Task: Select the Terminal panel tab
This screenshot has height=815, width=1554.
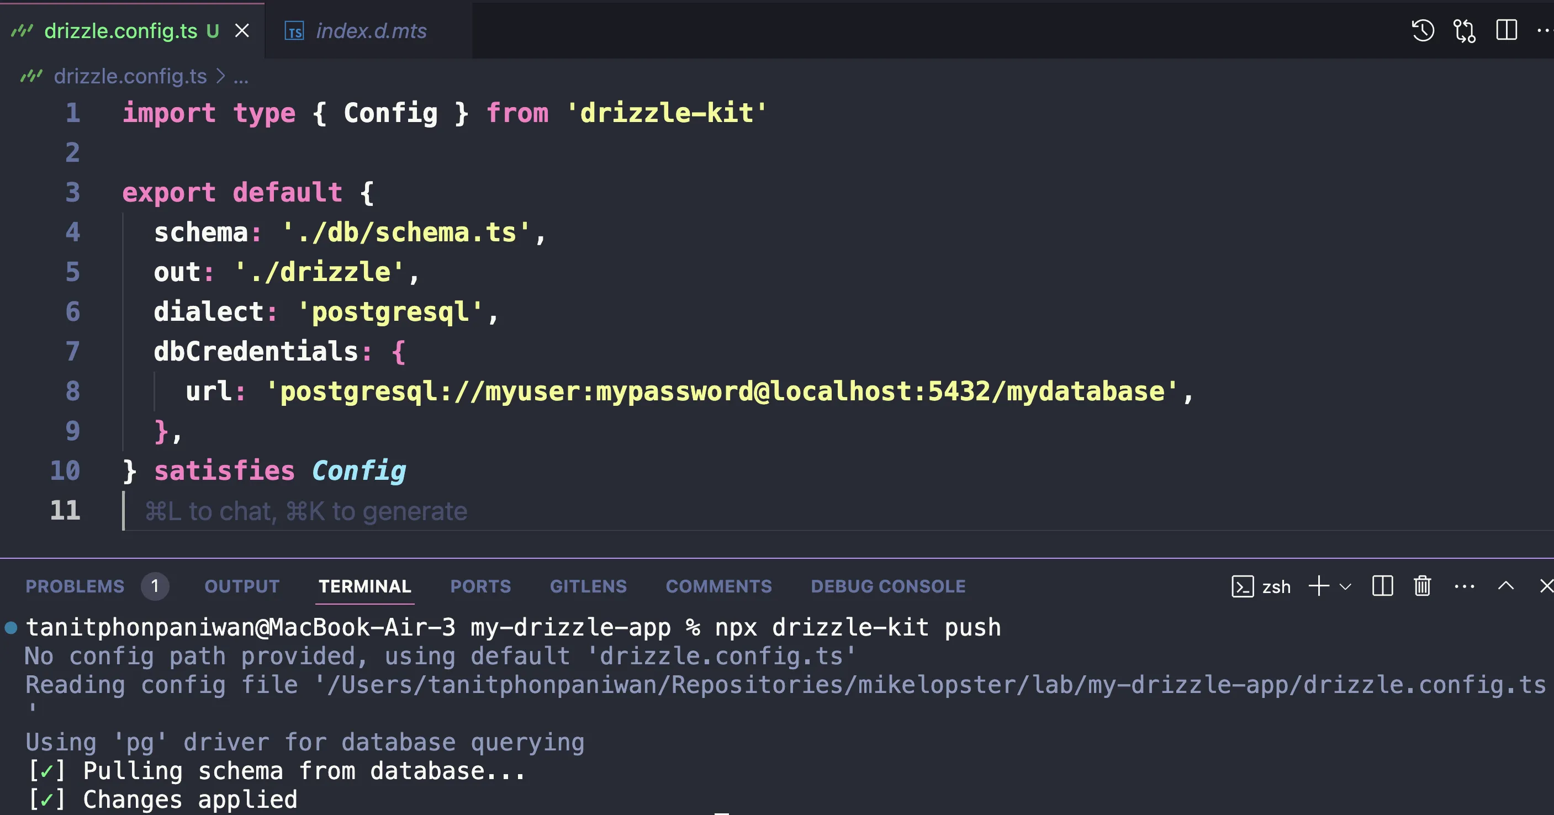Action: [365, 586]
